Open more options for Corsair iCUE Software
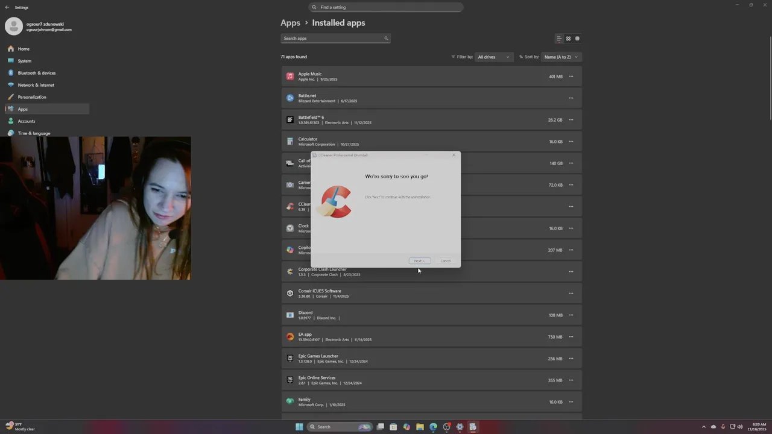The height and width of the screenshot is (434, 772). pyautogui.click(x=571, y=294)
